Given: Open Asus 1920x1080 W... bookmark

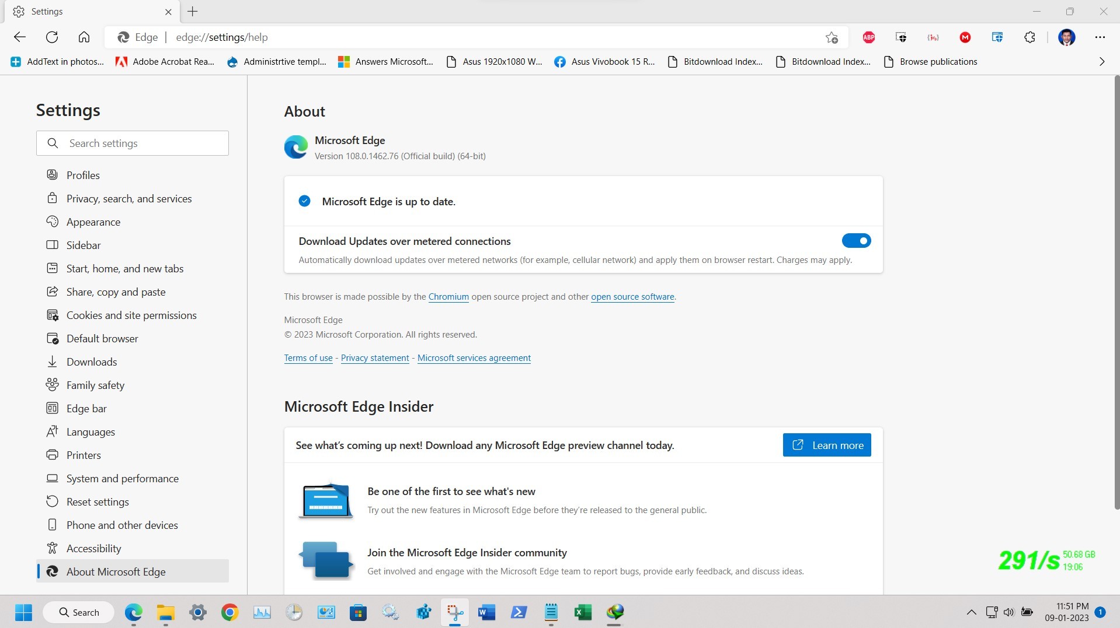Looking at the screenshot, I should (494, 62).
